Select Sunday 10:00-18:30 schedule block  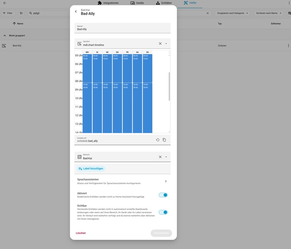coord(147,108)
